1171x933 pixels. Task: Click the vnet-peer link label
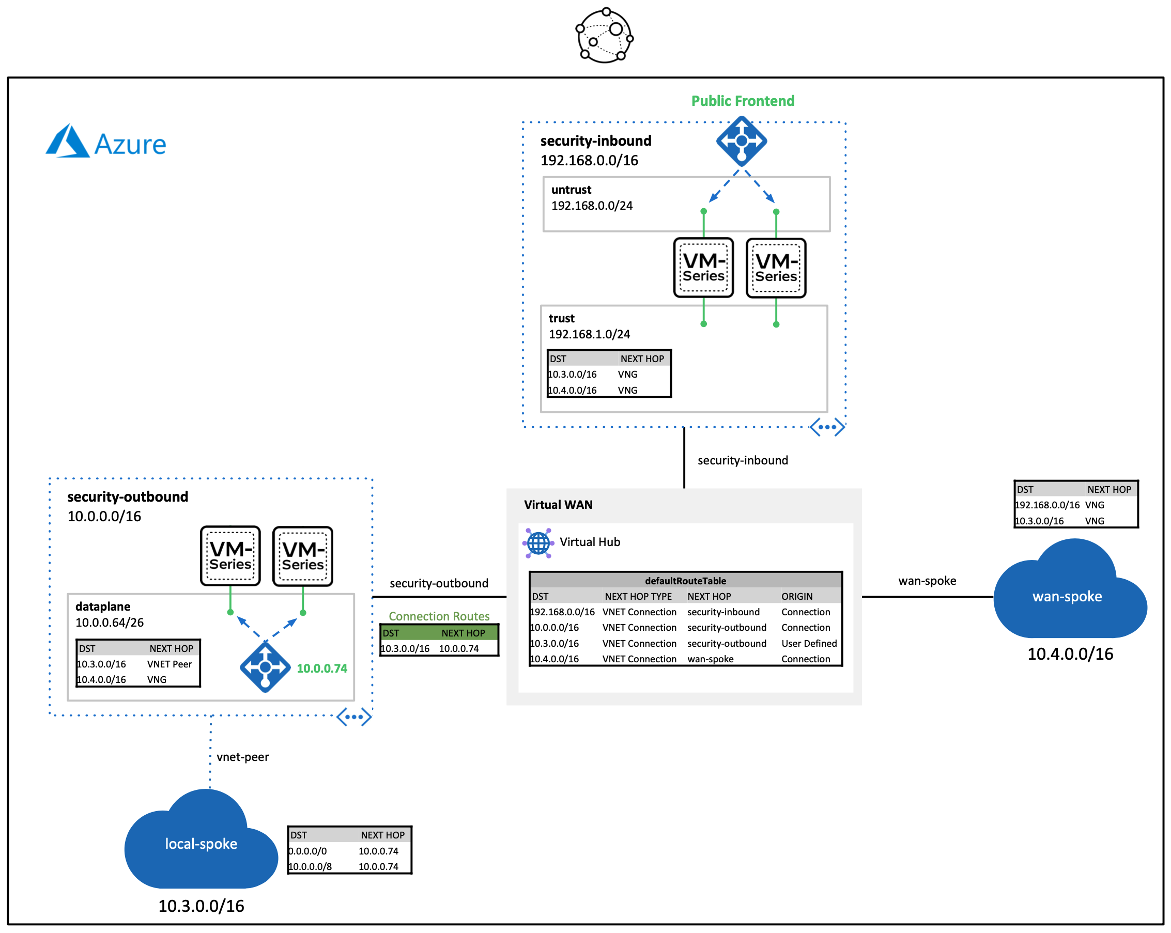242,756
